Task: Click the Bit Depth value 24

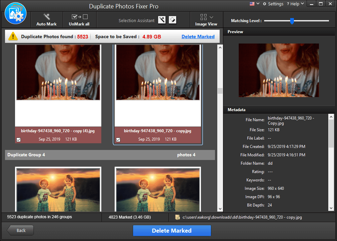Action: [270, 205]
